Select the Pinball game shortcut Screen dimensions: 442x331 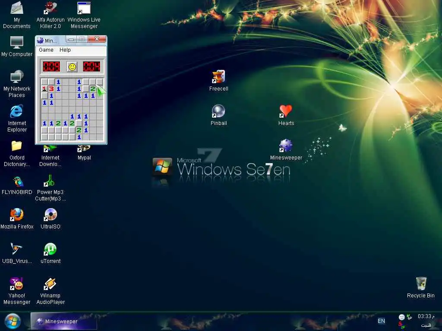click(218, 115)
